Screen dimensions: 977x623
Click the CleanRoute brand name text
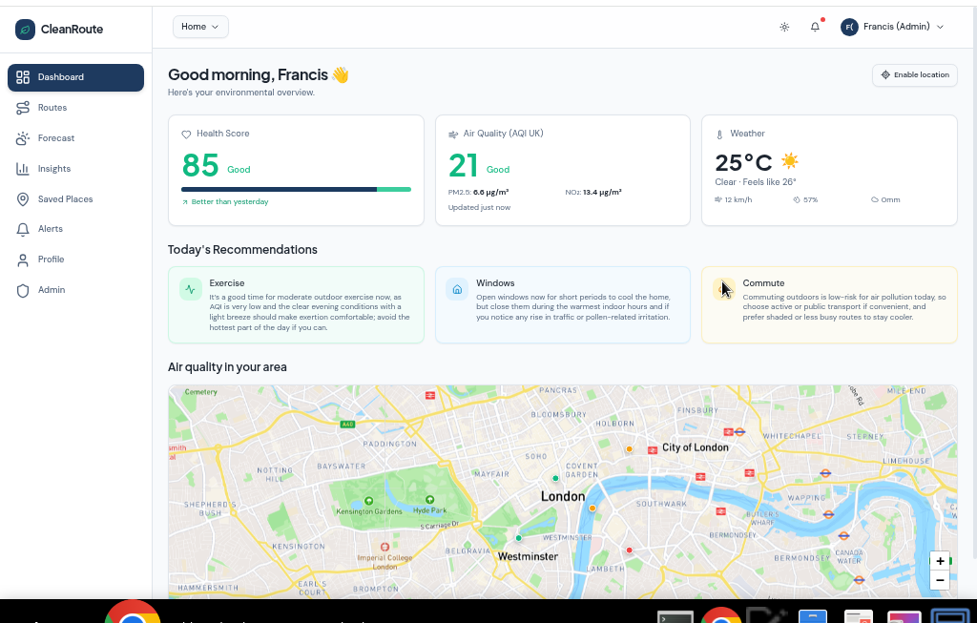73,30
